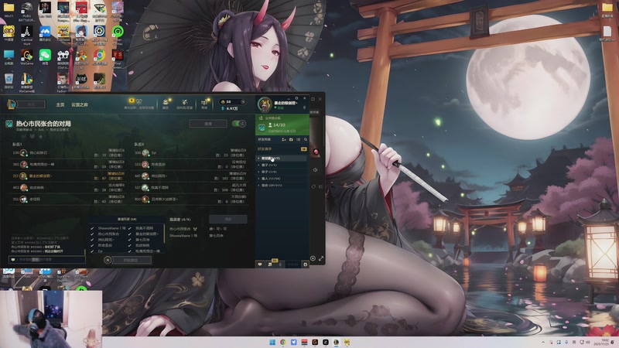
Task: Open the summoner profile avatar
Action: pyautogui.click(x=265, y=104)
